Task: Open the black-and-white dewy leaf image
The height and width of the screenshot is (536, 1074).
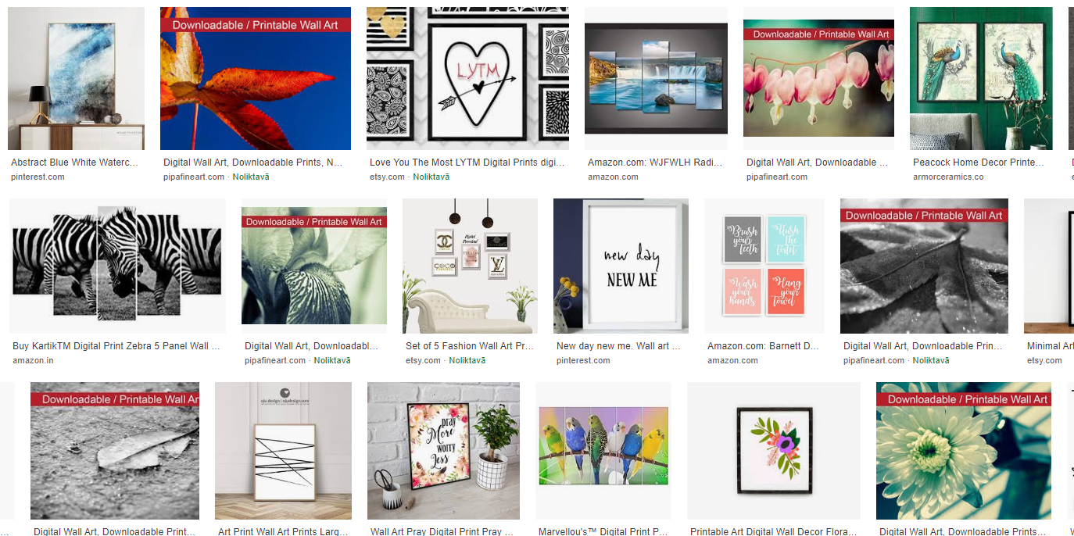Action: pos(924,266)
